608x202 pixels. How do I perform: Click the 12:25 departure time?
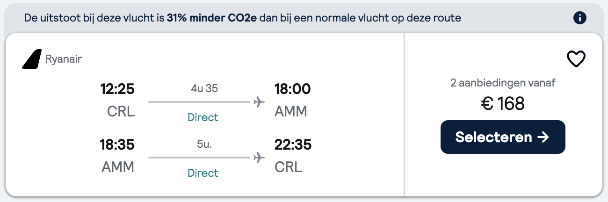(117, 89)
